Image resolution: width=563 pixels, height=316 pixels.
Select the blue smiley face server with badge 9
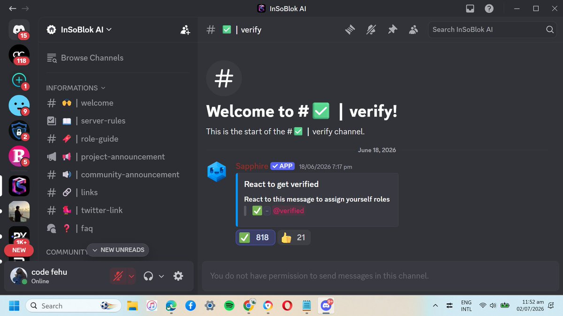[x=19, y=105]
